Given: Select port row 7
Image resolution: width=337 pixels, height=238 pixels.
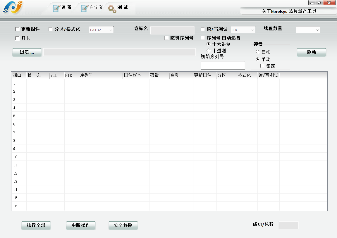Looking at the screenshot, I should click(x=169, y=132).
